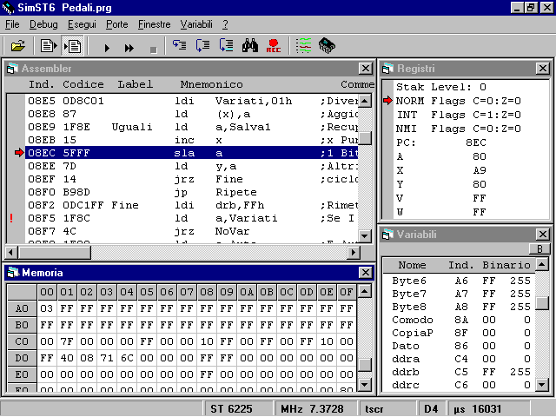This screenshot has height=417, width=556.
Task: Click Assembler horizontal scrollbar thumb
Action: pos(54,253)
